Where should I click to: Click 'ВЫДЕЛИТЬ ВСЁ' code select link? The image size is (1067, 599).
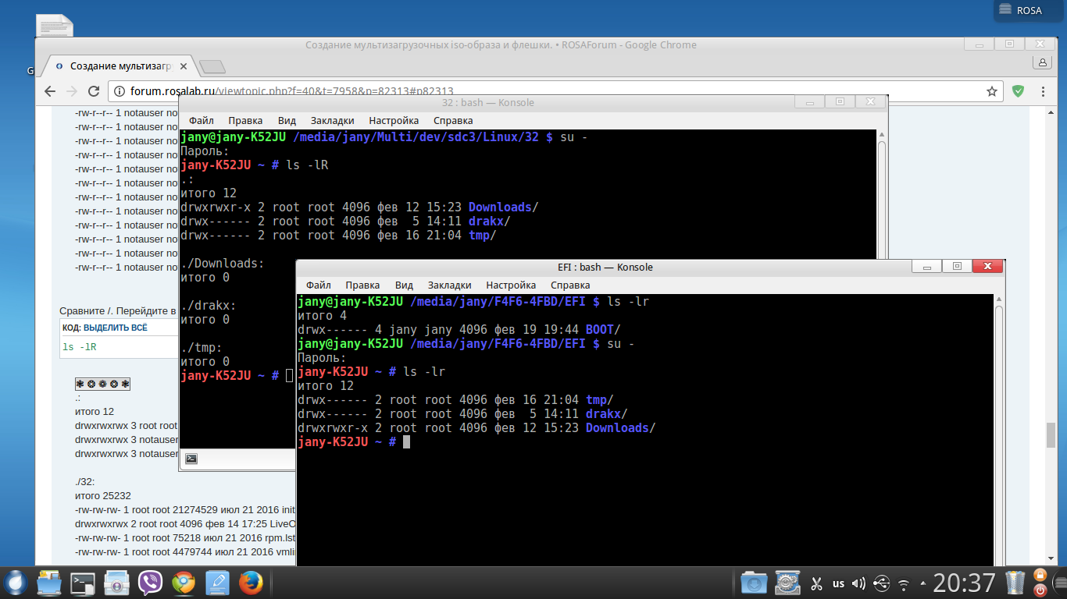click(x=116, y=328)
